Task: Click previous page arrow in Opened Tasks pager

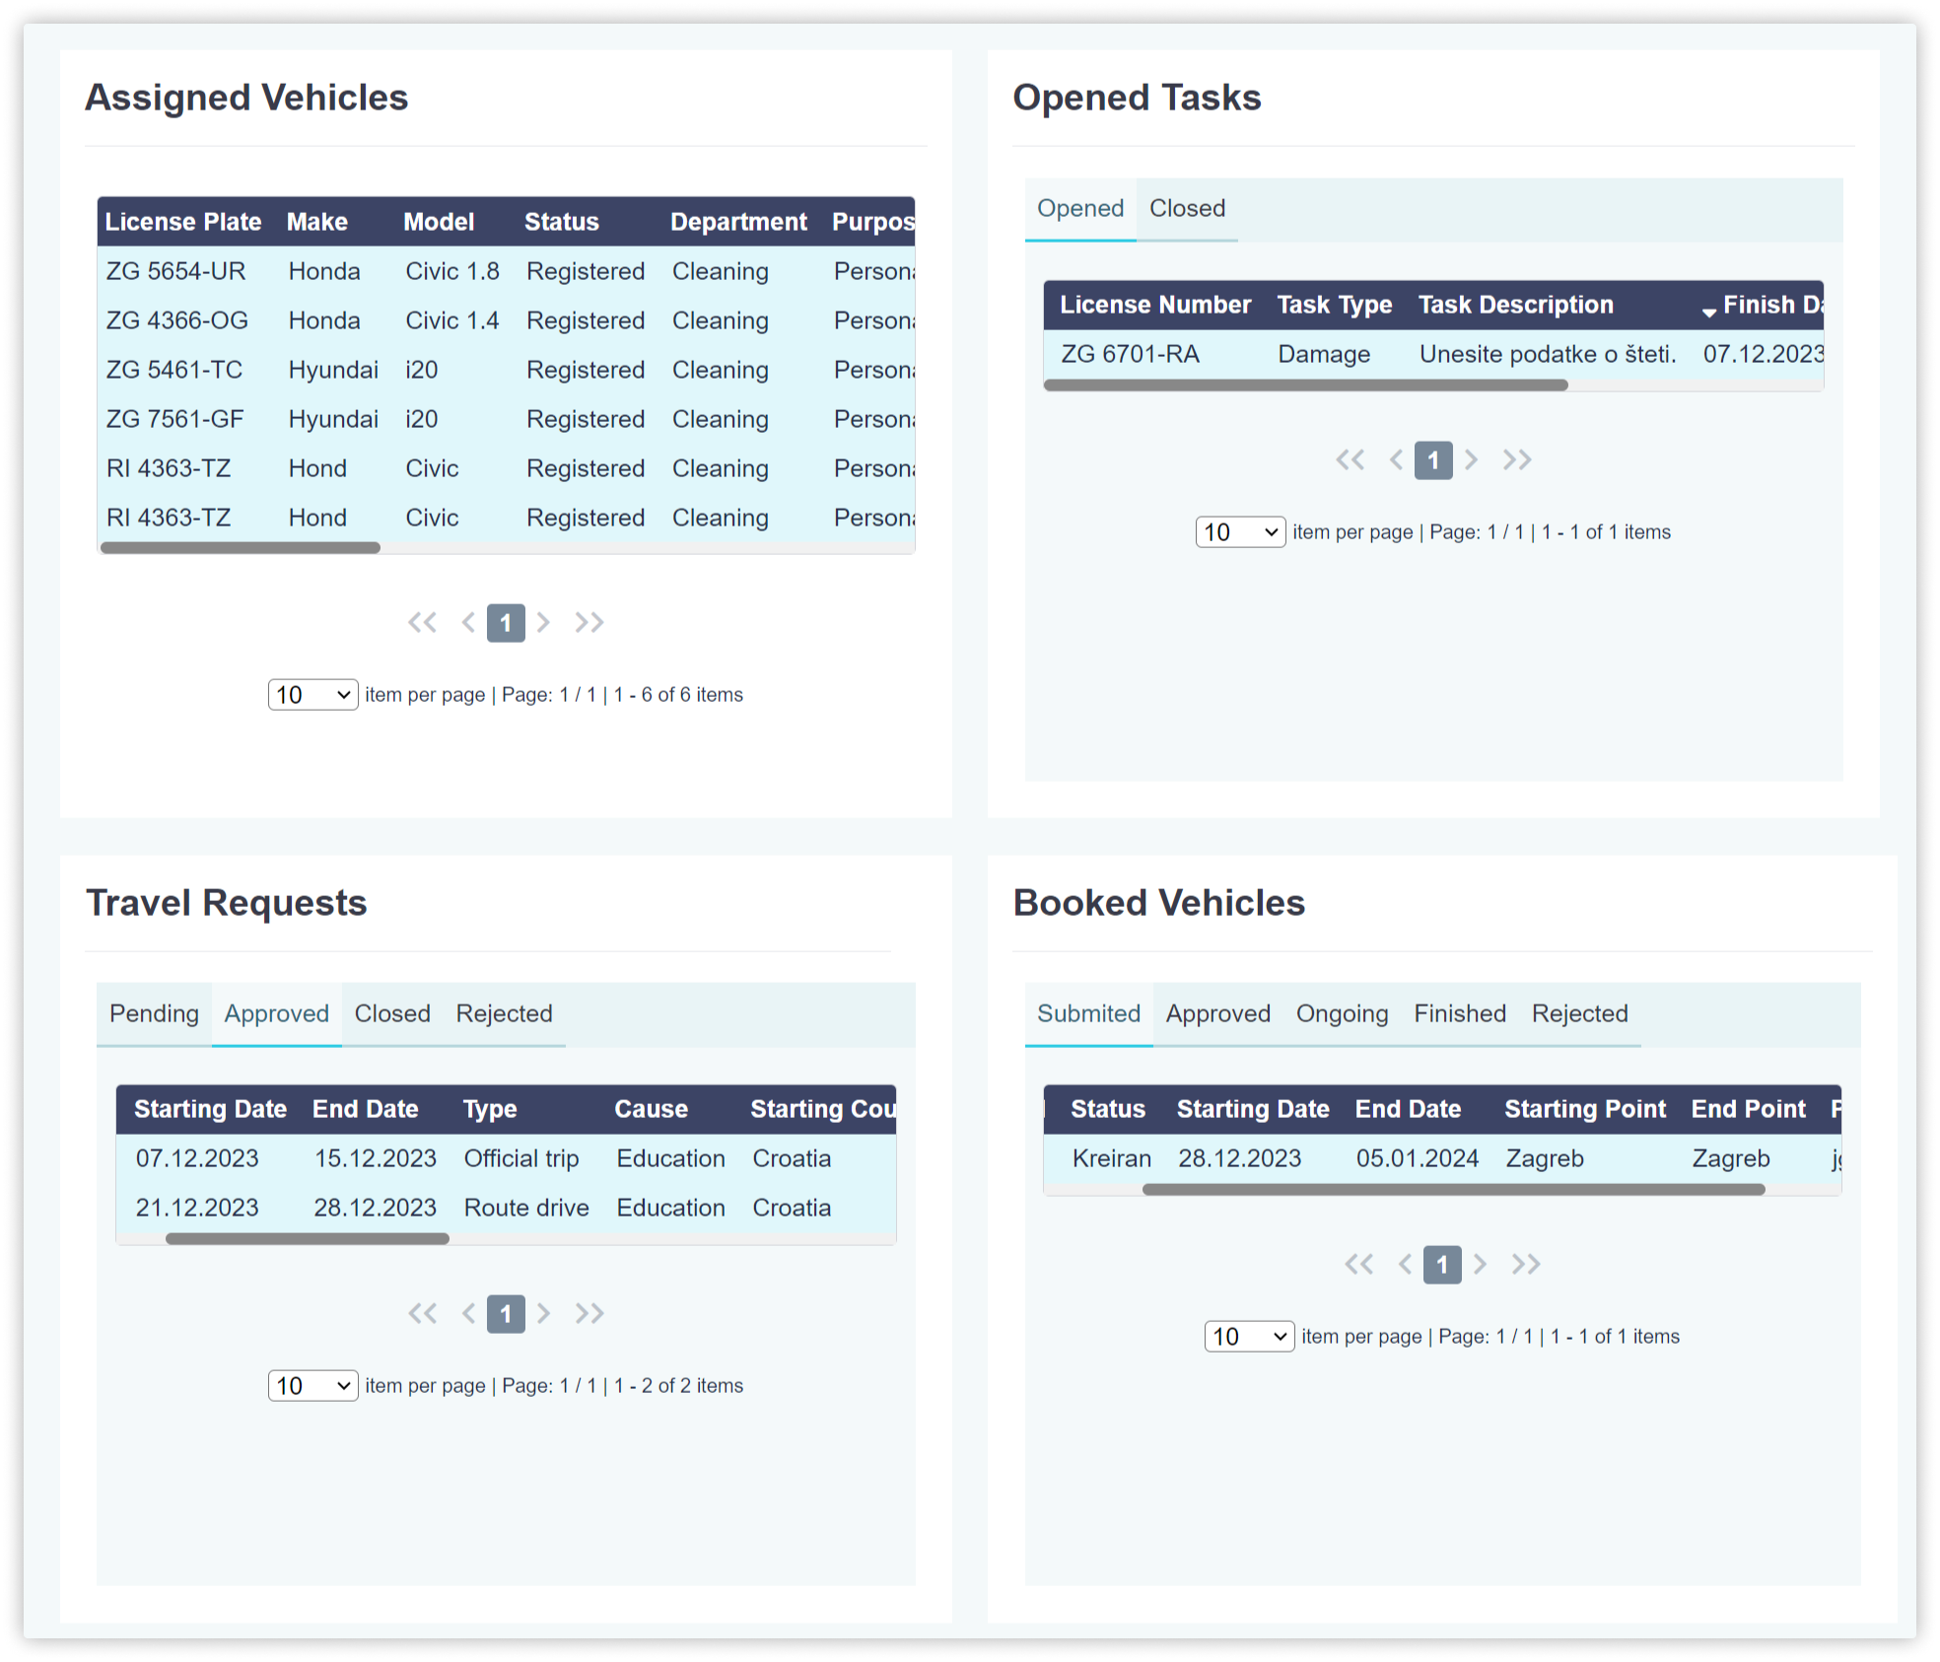Action: click(x=1396, y=460)
